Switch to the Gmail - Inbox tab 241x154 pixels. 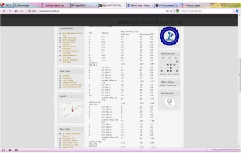tap(197, 6)
